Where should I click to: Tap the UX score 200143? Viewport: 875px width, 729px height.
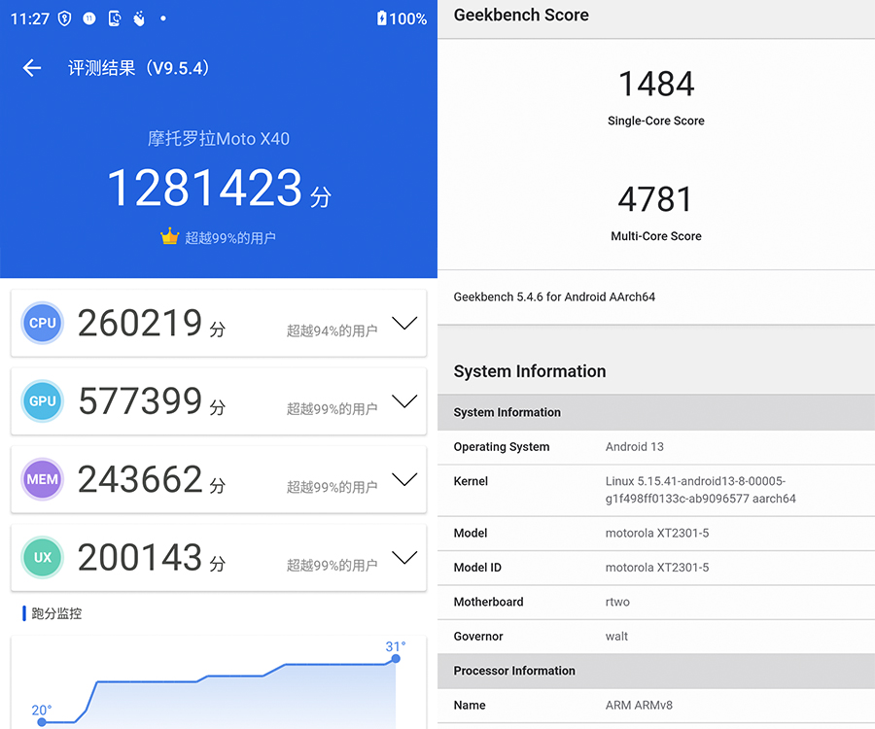(140, 557)
